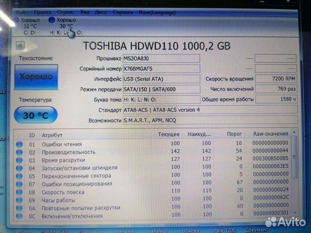311x233 pixels.
Task: Click the TOSHIBA HDWD110 1000,2 GB title
Action: (157, 46)
